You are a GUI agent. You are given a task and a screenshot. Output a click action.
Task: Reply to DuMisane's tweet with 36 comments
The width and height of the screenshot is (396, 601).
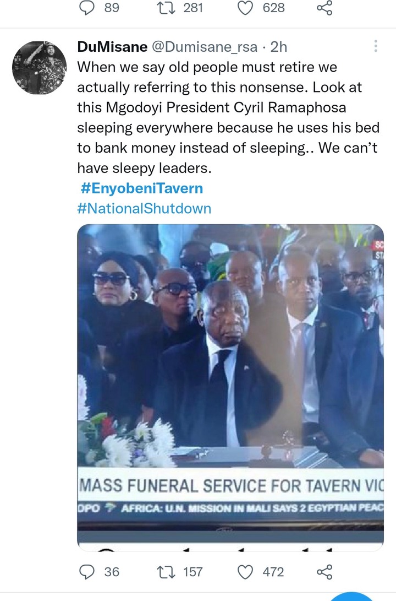tap(86, 572)
